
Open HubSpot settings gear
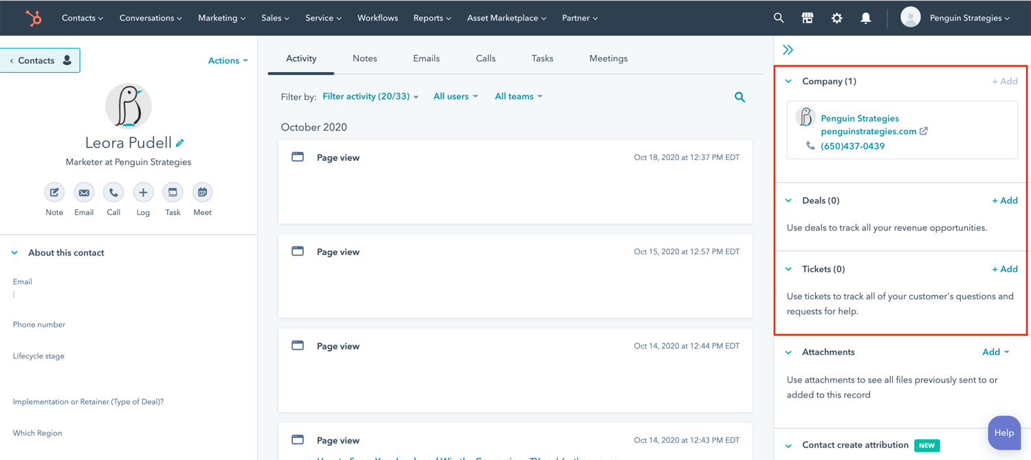tap(836, 18)
